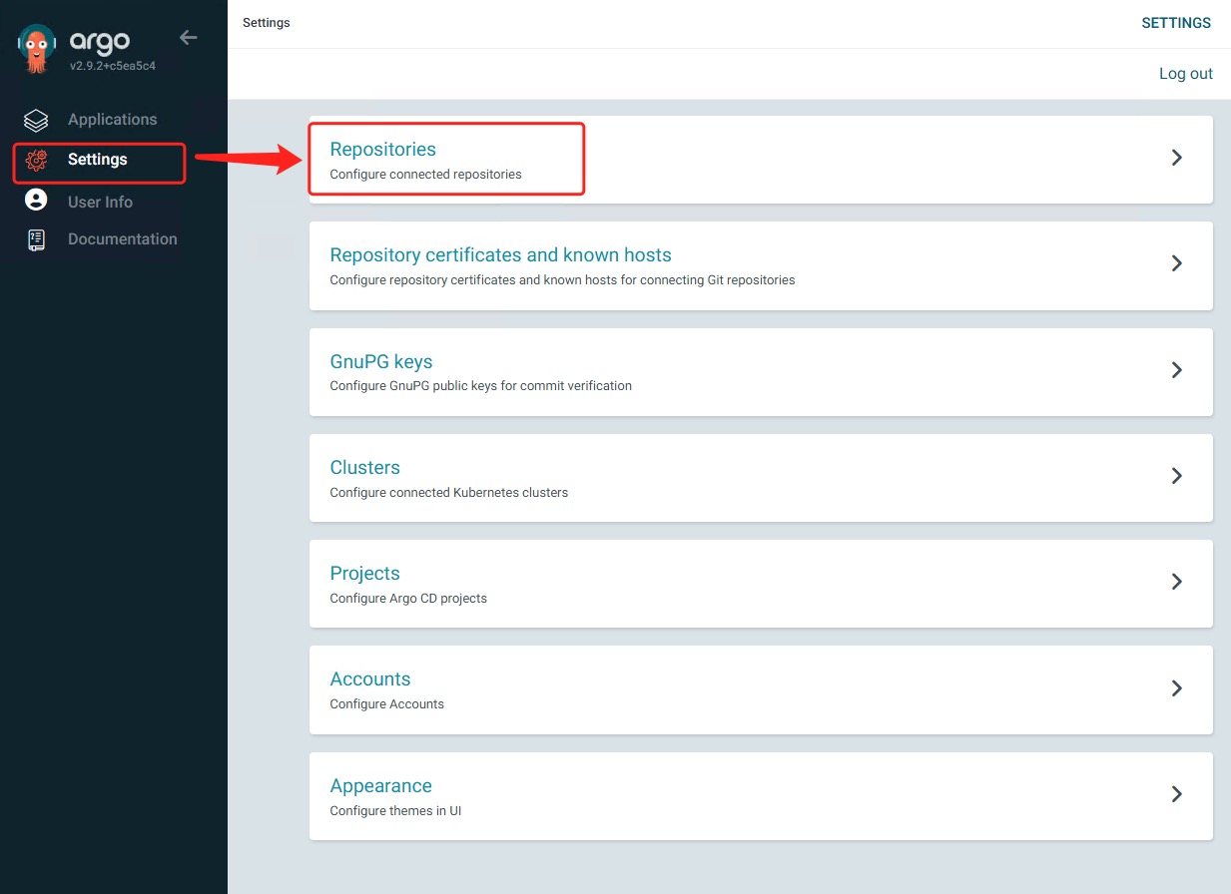Click the Clusters row chevron
Screen dimensions: 1231x894
click(x=1176, y=476)
